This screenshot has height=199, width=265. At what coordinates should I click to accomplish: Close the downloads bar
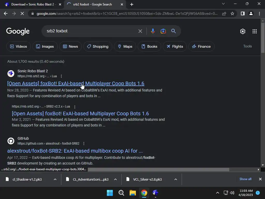click(x=260, y=179)
